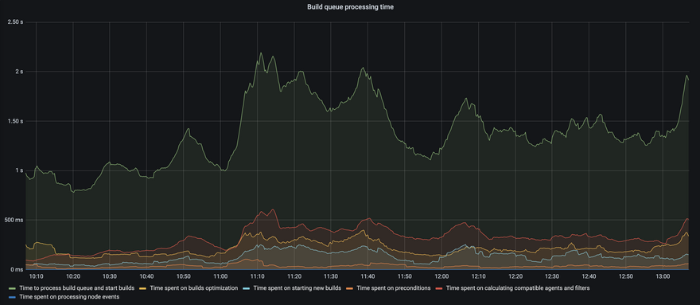The width and height of the screenshot is (700, 305).
Task: Click the green peak near 11:10
Action: click(x=261, y=53)
